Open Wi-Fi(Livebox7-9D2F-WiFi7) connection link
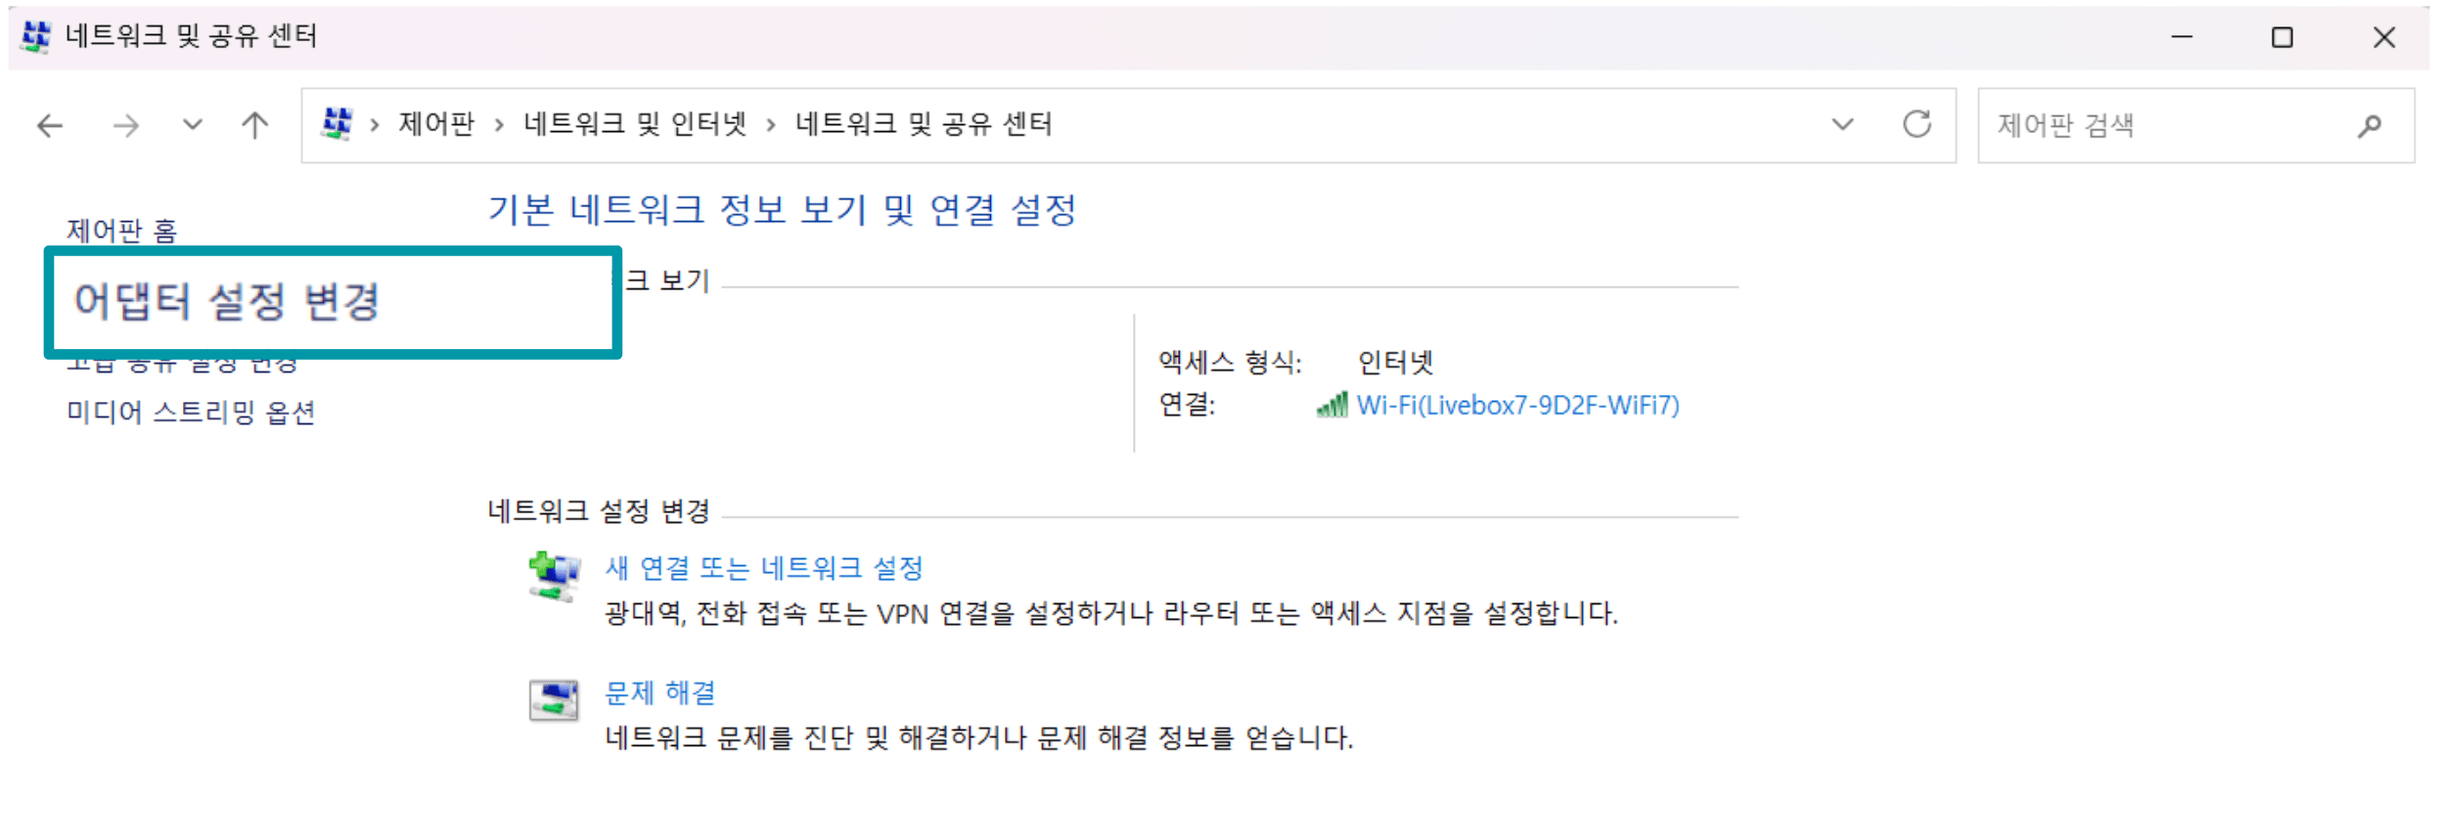2440x836 pixels. point(1516,405)
